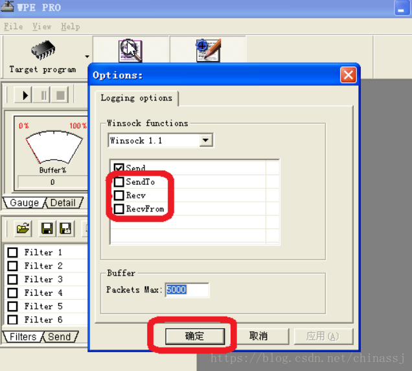
Task: Switch to the Send tab
Action: [x=60, y=337]
